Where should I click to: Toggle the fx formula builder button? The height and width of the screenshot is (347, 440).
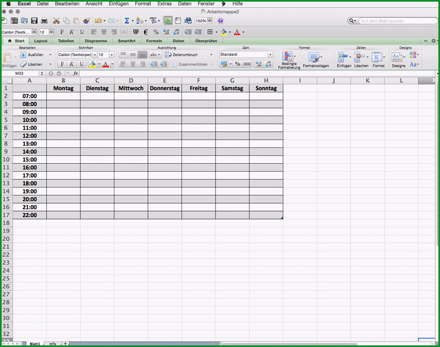tap(168, 21)
